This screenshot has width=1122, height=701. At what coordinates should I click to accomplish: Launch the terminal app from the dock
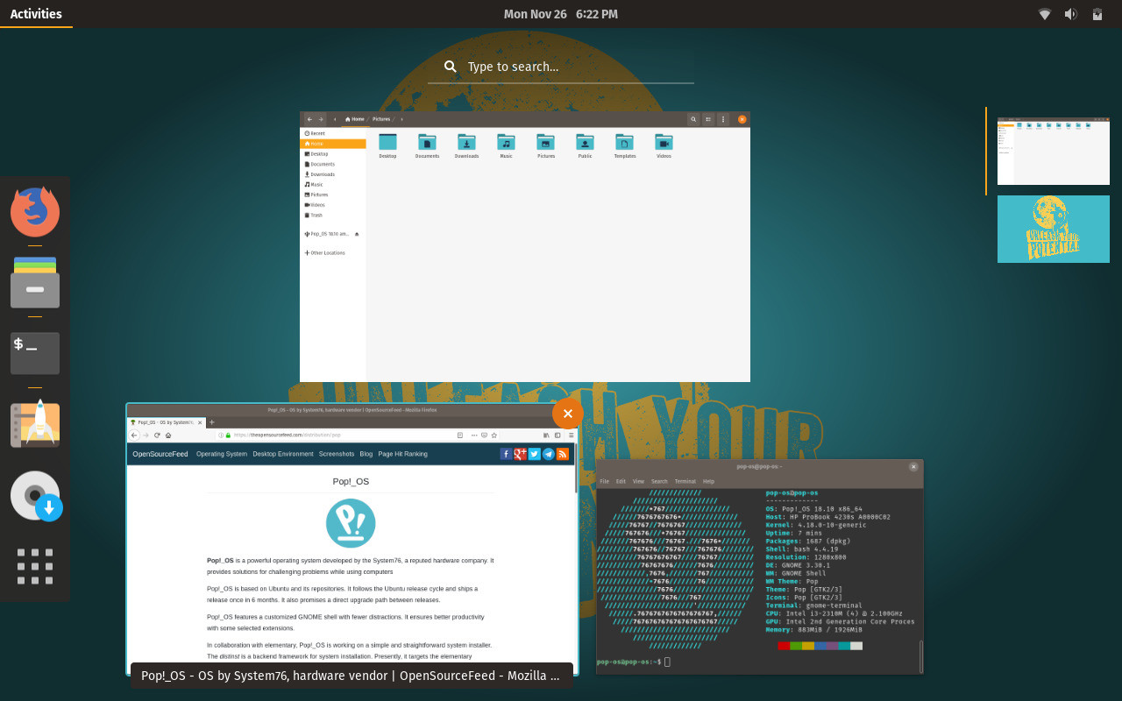34,353
